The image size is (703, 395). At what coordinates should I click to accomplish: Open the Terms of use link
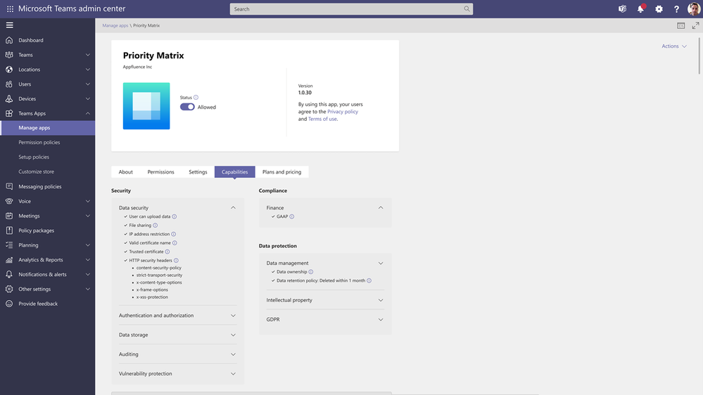pos(322,119)
